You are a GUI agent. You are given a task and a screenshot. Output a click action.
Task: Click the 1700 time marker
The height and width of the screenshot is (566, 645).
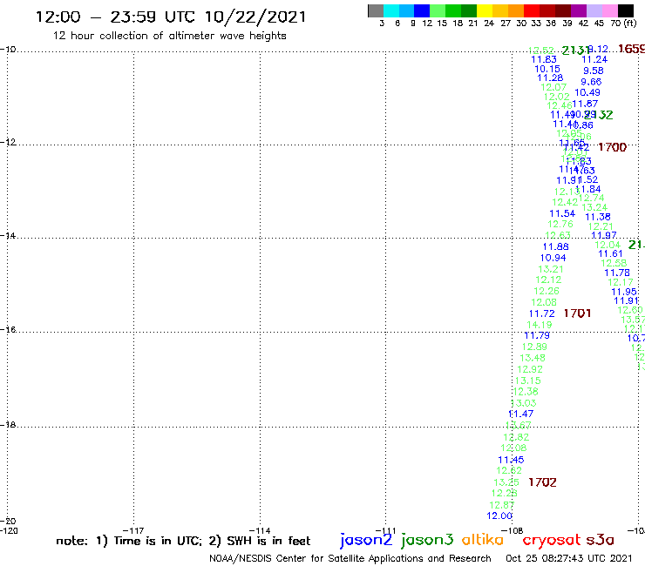[612, 147]
